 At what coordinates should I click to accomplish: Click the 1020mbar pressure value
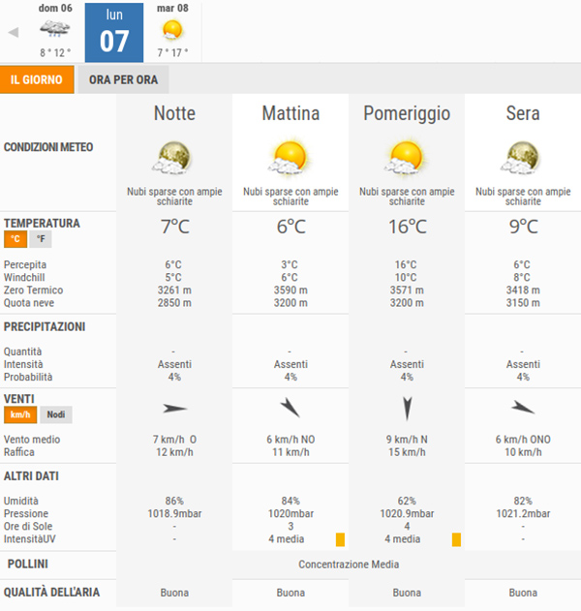[x=290, y=513]
